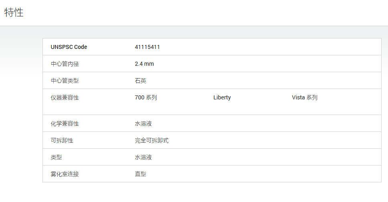Viewport: 388px width, 202px height.
Task: Click 水溶液 in the 类型 row
Action: click(x=143, y=158)
